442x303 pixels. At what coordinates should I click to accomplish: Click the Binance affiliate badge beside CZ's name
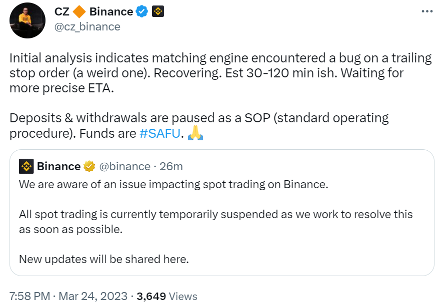pos(158,11)
